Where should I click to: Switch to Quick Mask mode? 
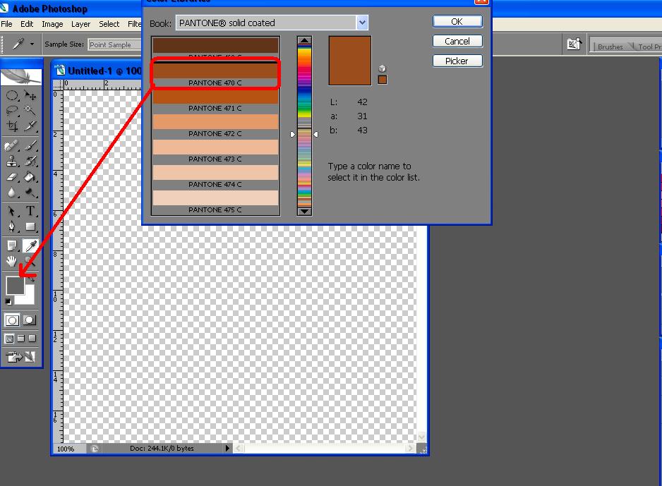(29, 320)
